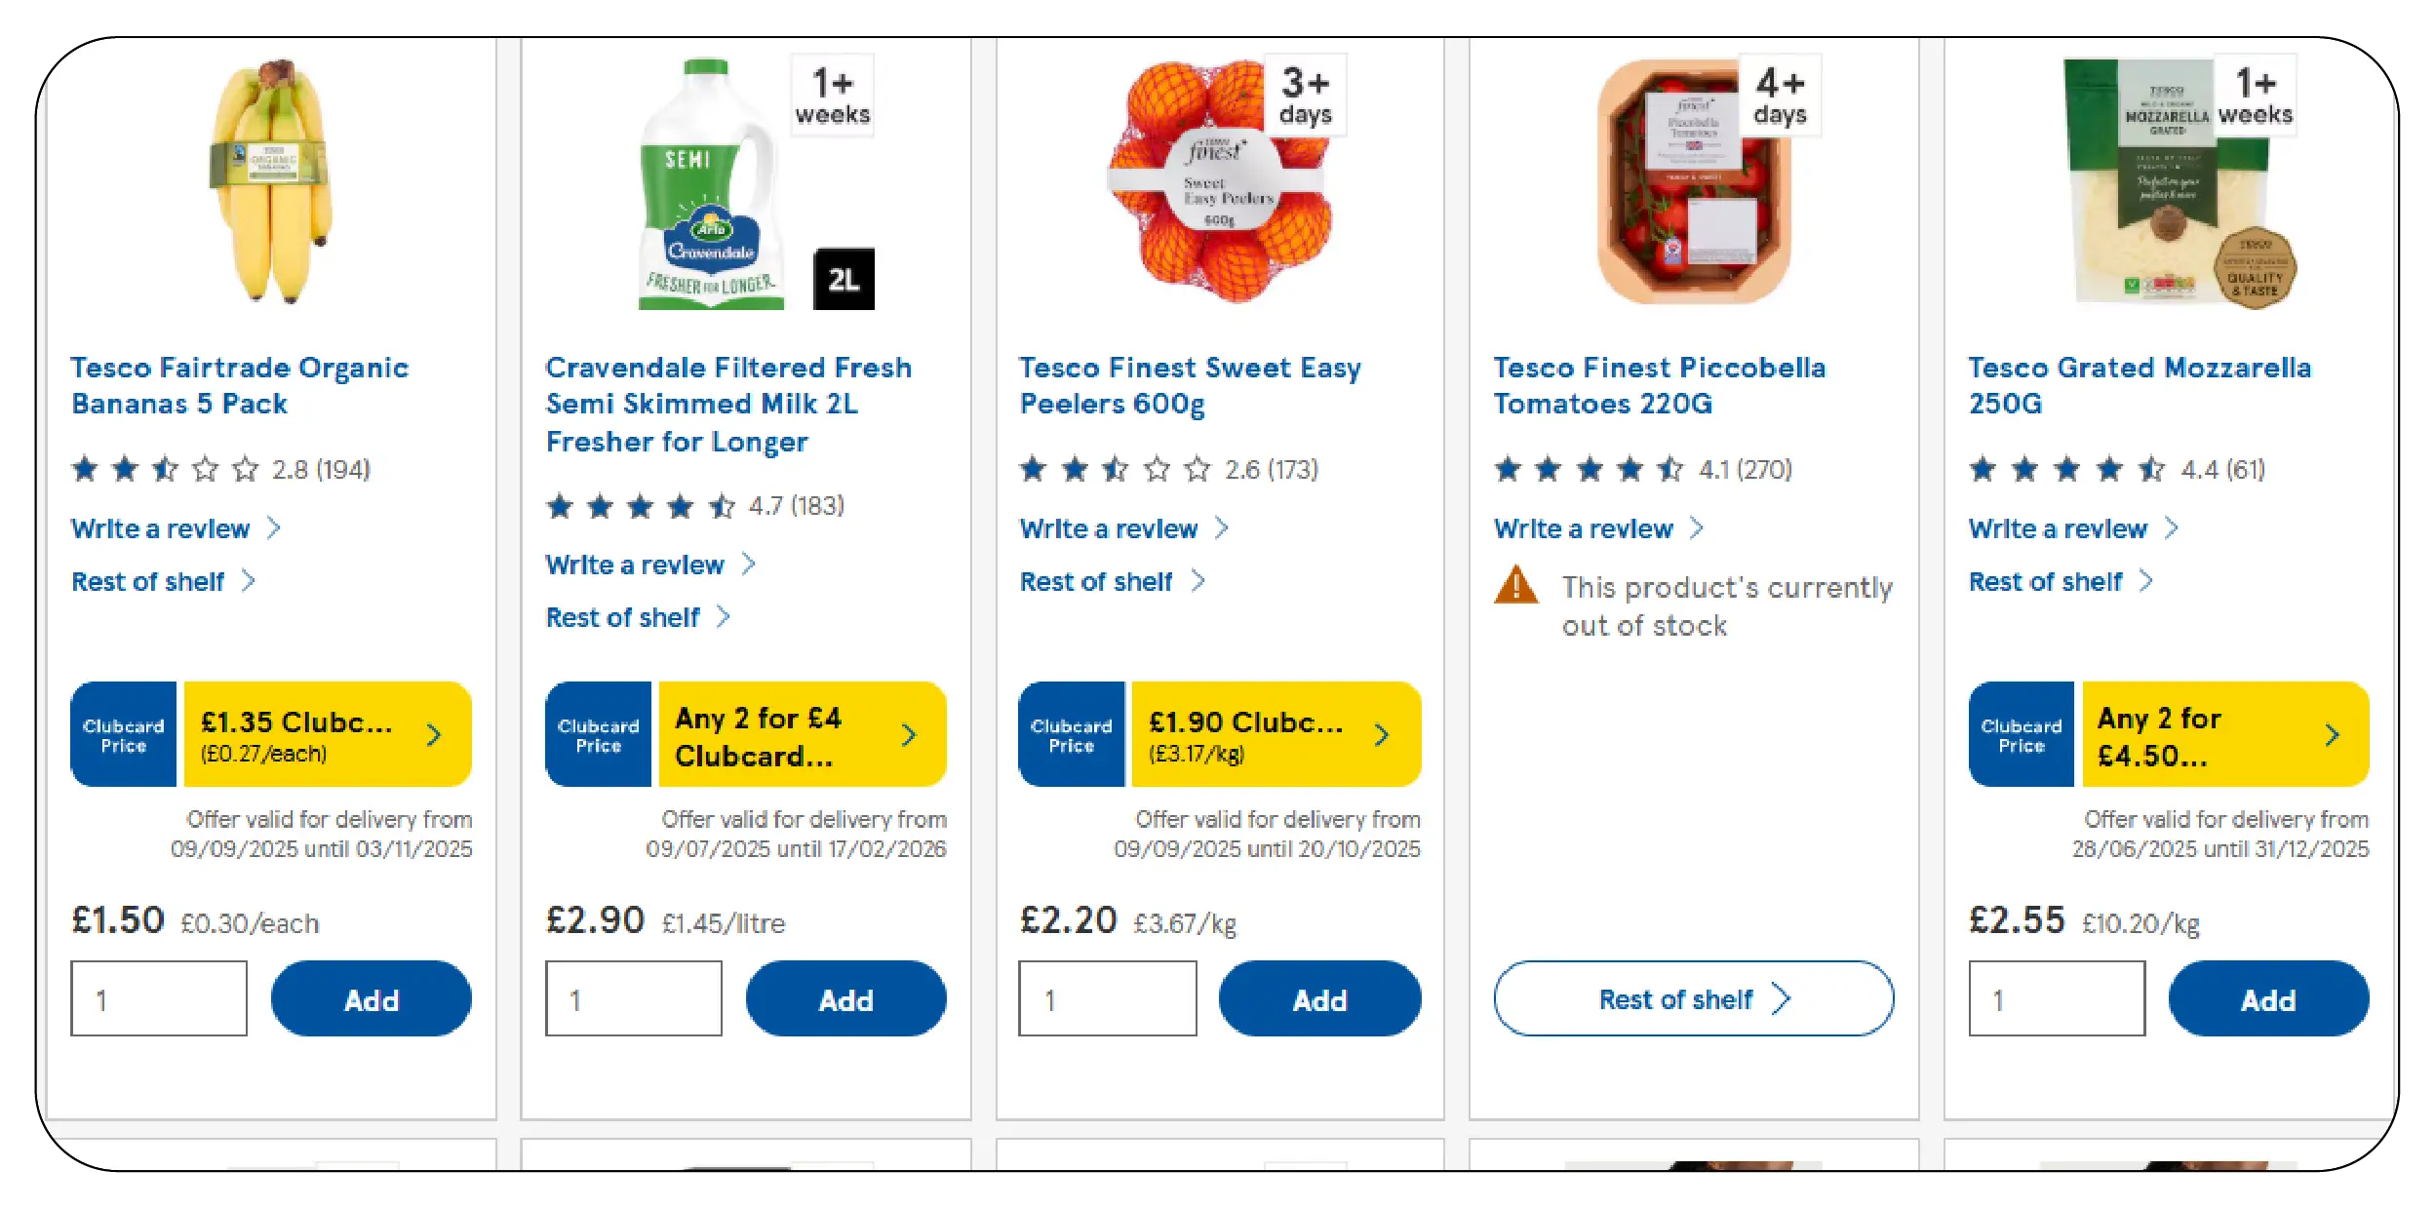Add the Tesco Fairtrade Organic Bananas to basket
This screenshot has width=2435, height=1209.
[x=371, y=998]
